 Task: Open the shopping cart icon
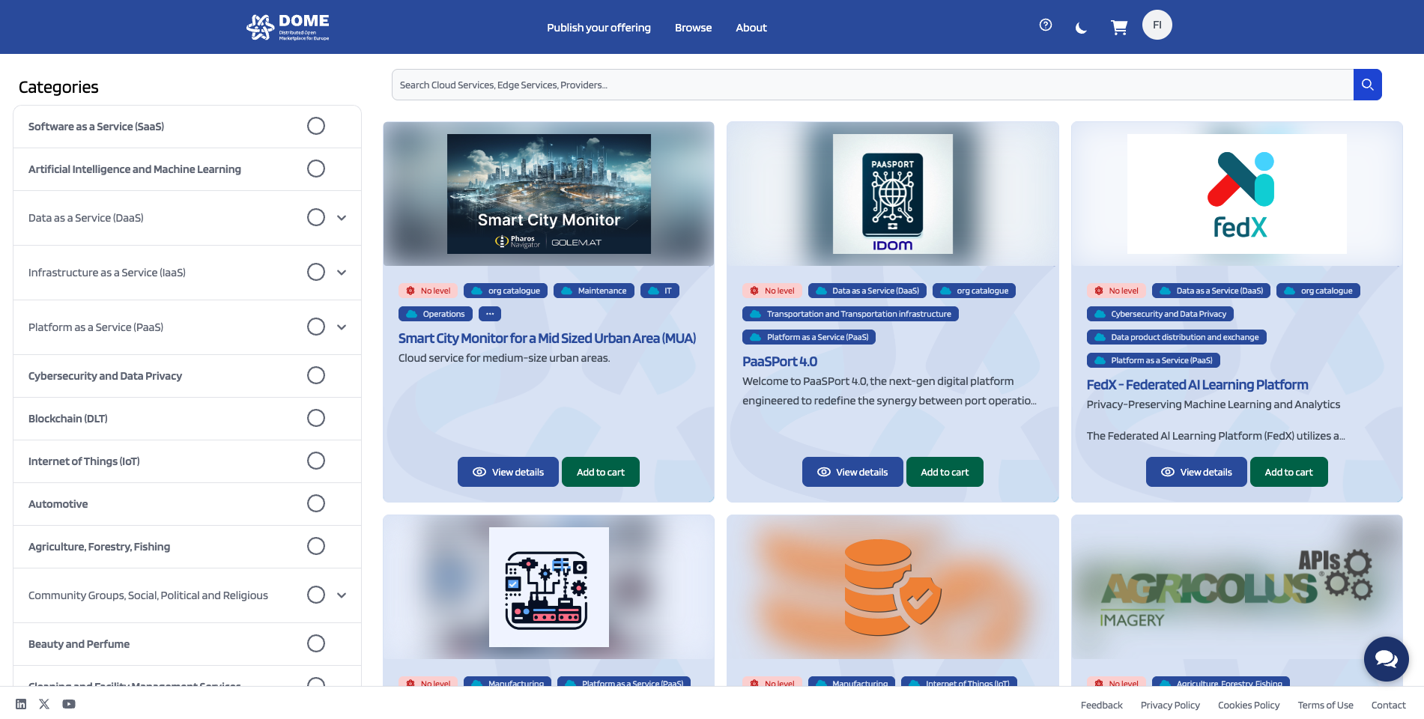click(x=1119, y=28)
